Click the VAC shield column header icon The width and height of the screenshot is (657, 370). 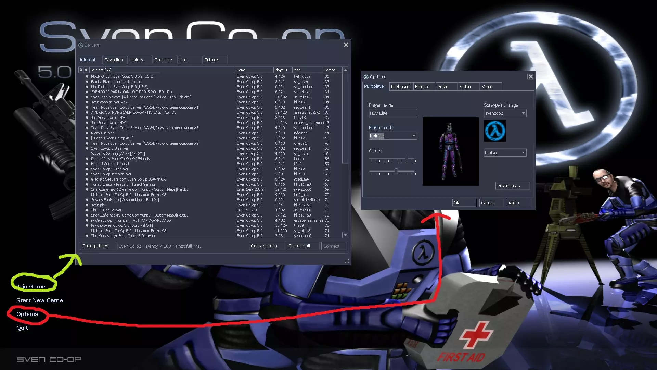[x=86, y=70]
